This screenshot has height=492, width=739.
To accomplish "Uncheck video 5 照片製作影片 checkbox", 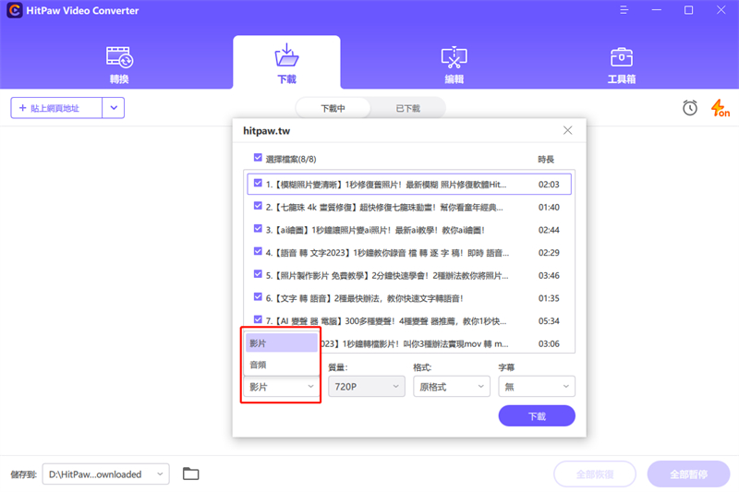I will [258, 274].
